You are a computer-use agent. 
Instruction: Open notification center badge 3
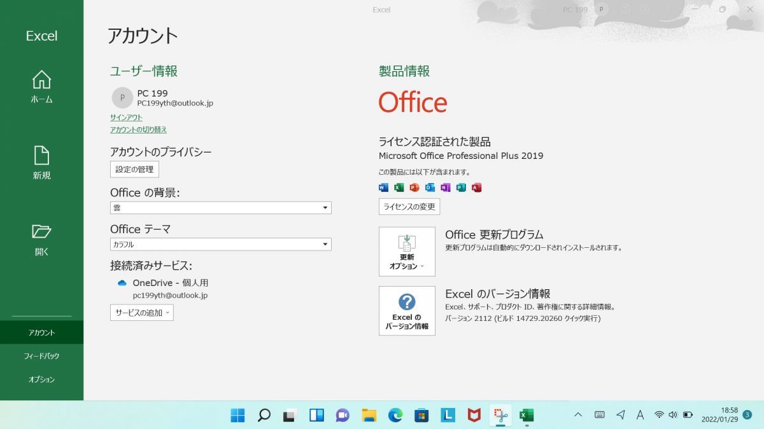(x=747, y=414)
